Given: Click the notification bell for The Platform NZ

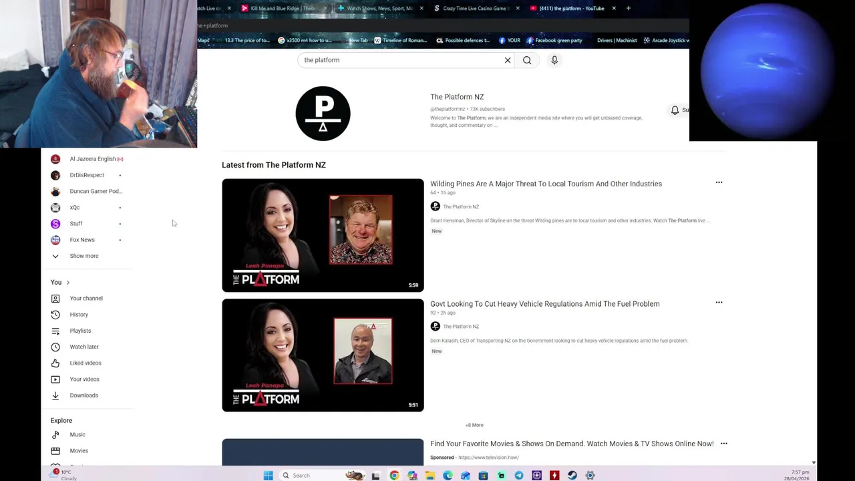Looking at the screenshot, I should click(675, 110).
